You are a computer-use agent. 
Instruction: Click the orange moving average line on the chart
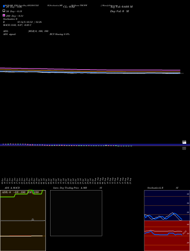[x=90, y=71]
